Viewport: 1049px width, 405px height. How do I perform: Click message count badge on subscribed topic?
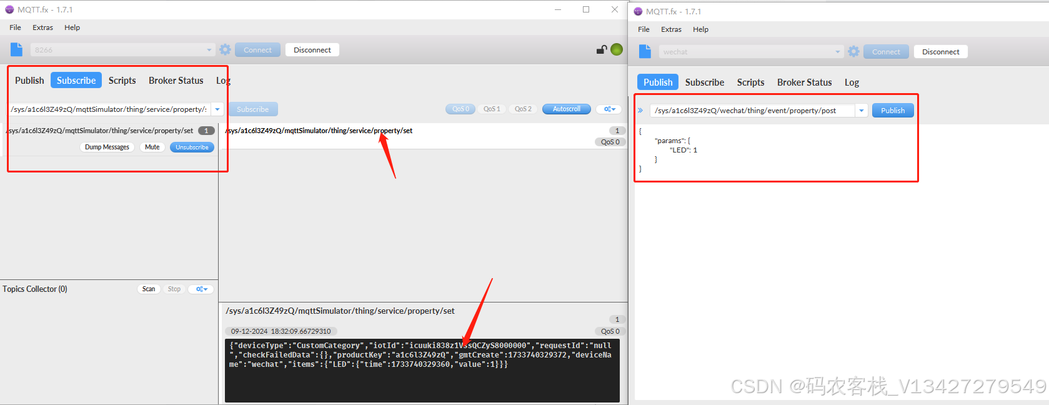coord(206,131)
